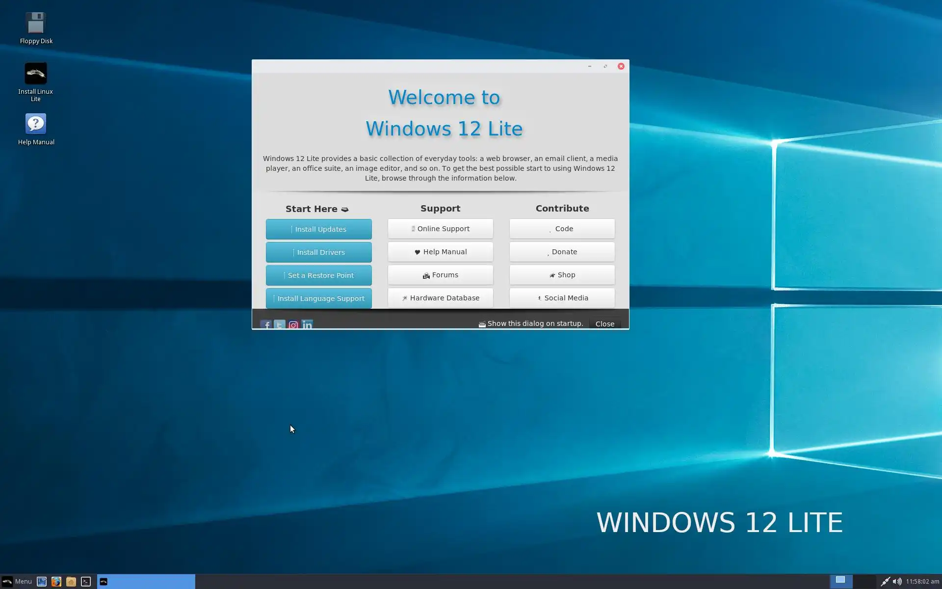Open the Floppy Disk desktop icon
The width and height of the screenshot is (942, 589).
pyautogui.click(x=36, y=23)
